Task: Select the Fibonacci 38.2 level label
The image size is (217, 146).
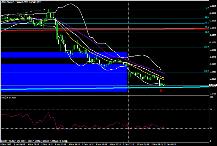Action: coord(207,23)
